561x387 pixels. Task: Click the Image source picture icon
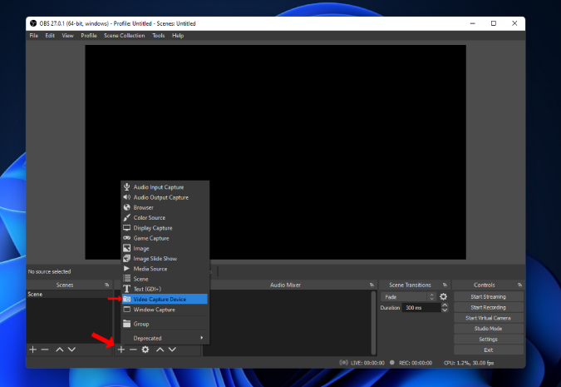126,248
